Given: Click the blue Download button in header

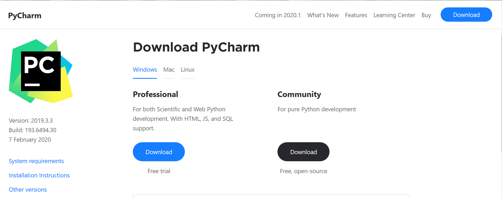Looking at the screenshot, I should (466, 15).
